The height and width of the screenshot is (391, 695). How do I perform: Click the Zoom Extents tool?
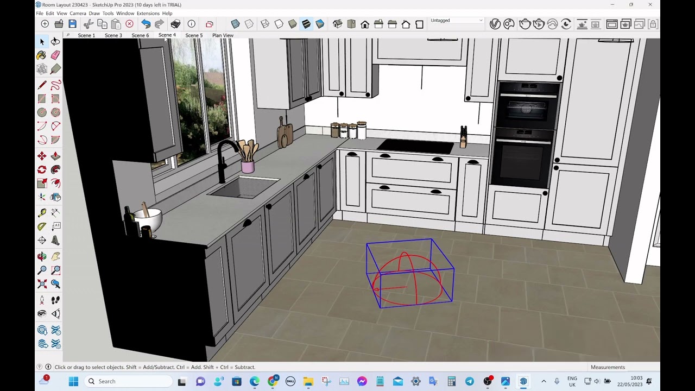pyautogui.click(x=42, y=283)
